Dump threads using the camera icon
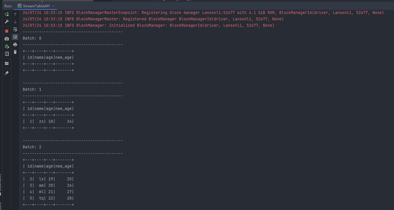 [7, 39]
